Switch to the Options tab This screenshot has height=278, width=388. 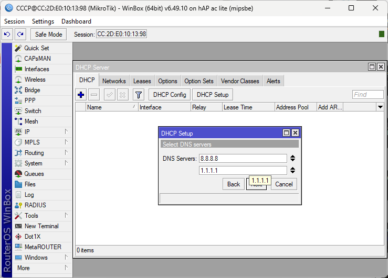168,81
